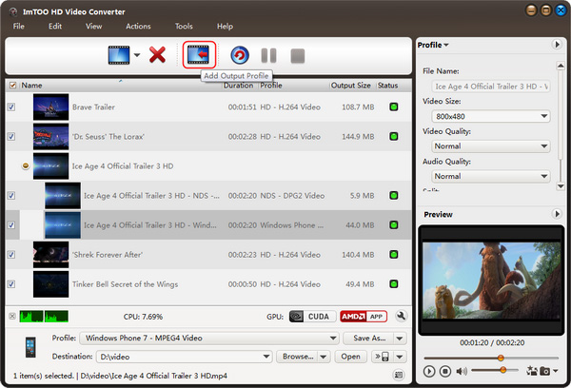Open the File menu
This screenshot has height=388, width=571.
[19, 27]
